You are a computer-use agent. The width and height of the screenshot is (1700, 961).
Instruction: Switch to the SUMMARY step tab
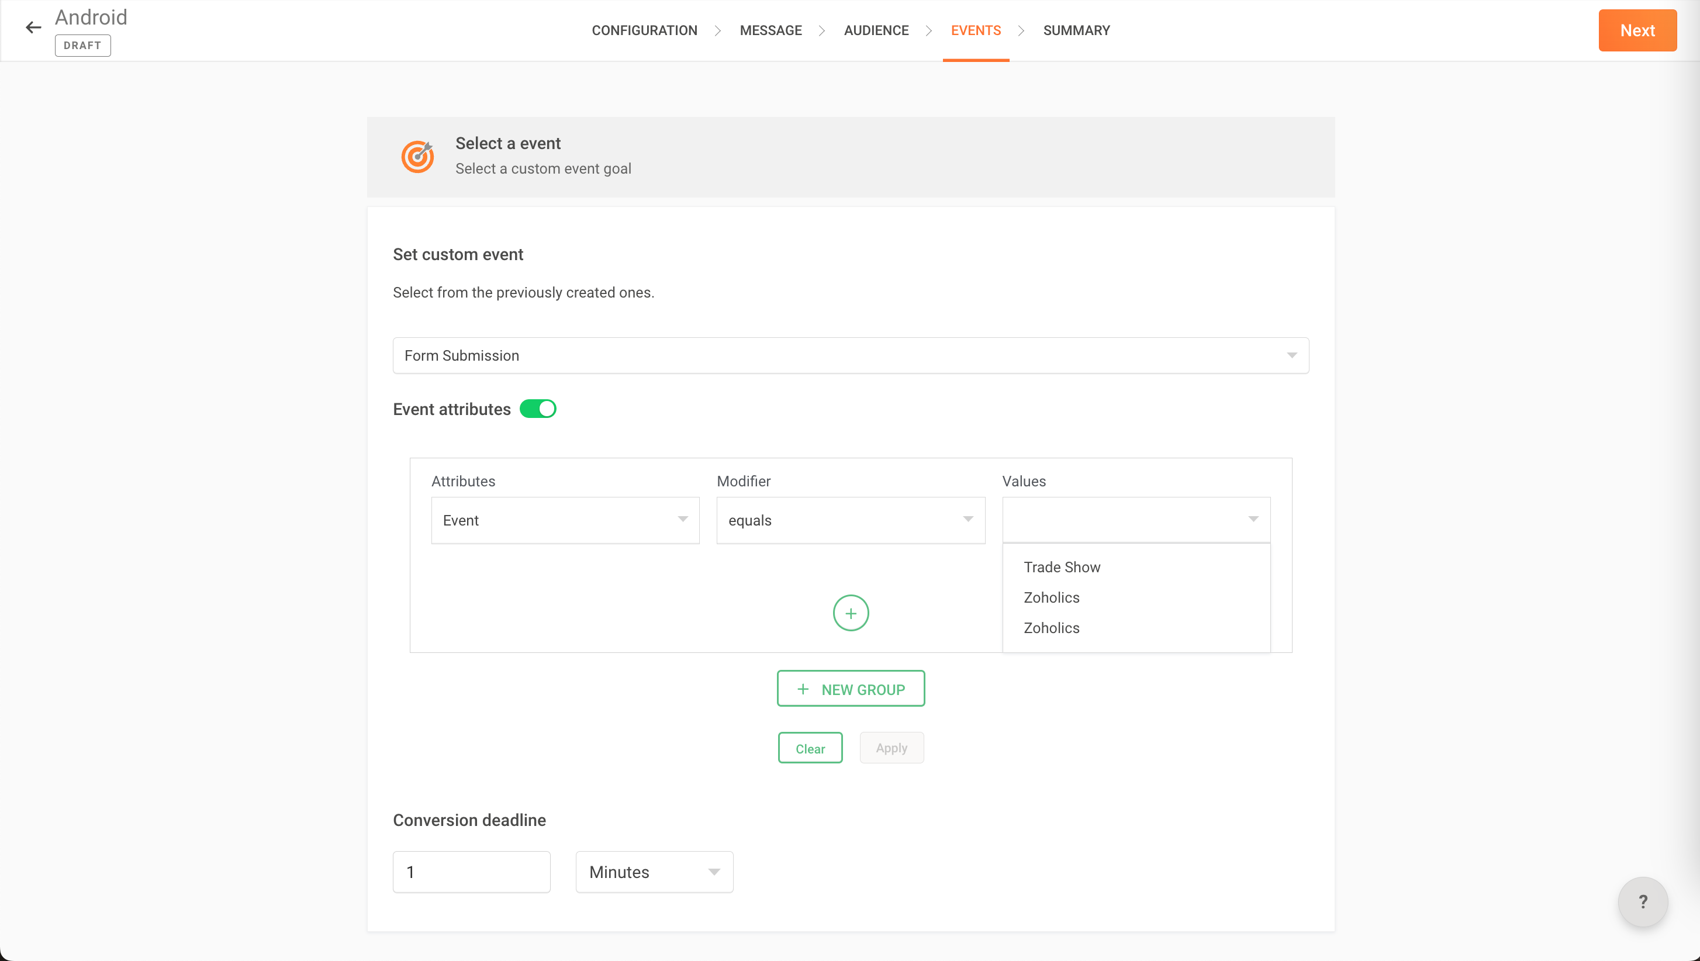tap(1076, 30)
